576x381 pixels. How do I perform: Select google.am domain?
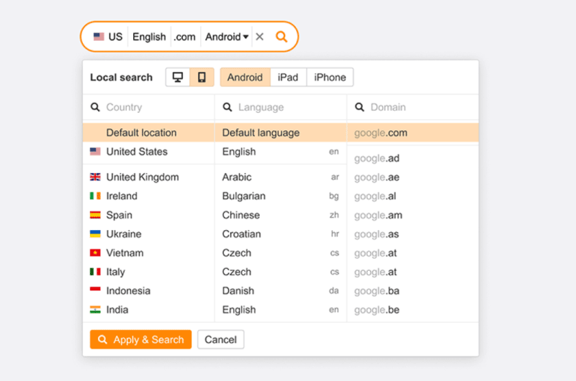pos(413,215)
